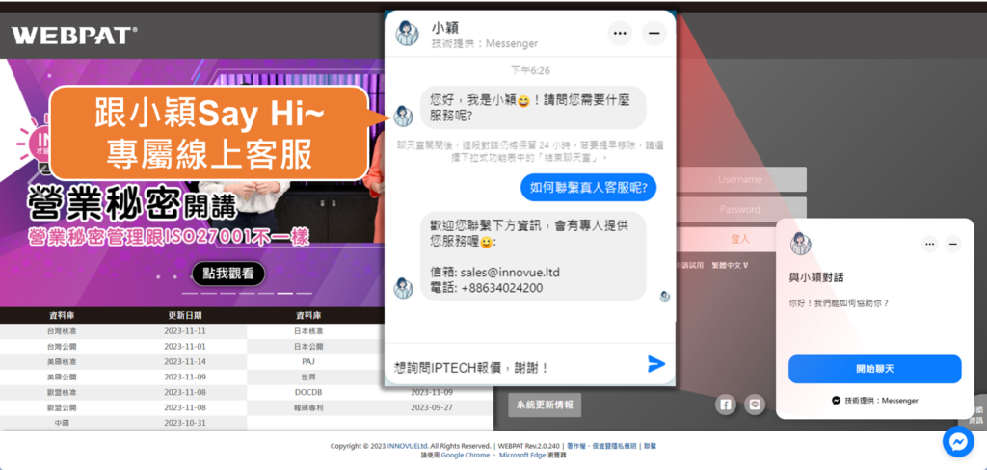
Task: Click the WEBPAT logo in header
Action: pos(74,36)
